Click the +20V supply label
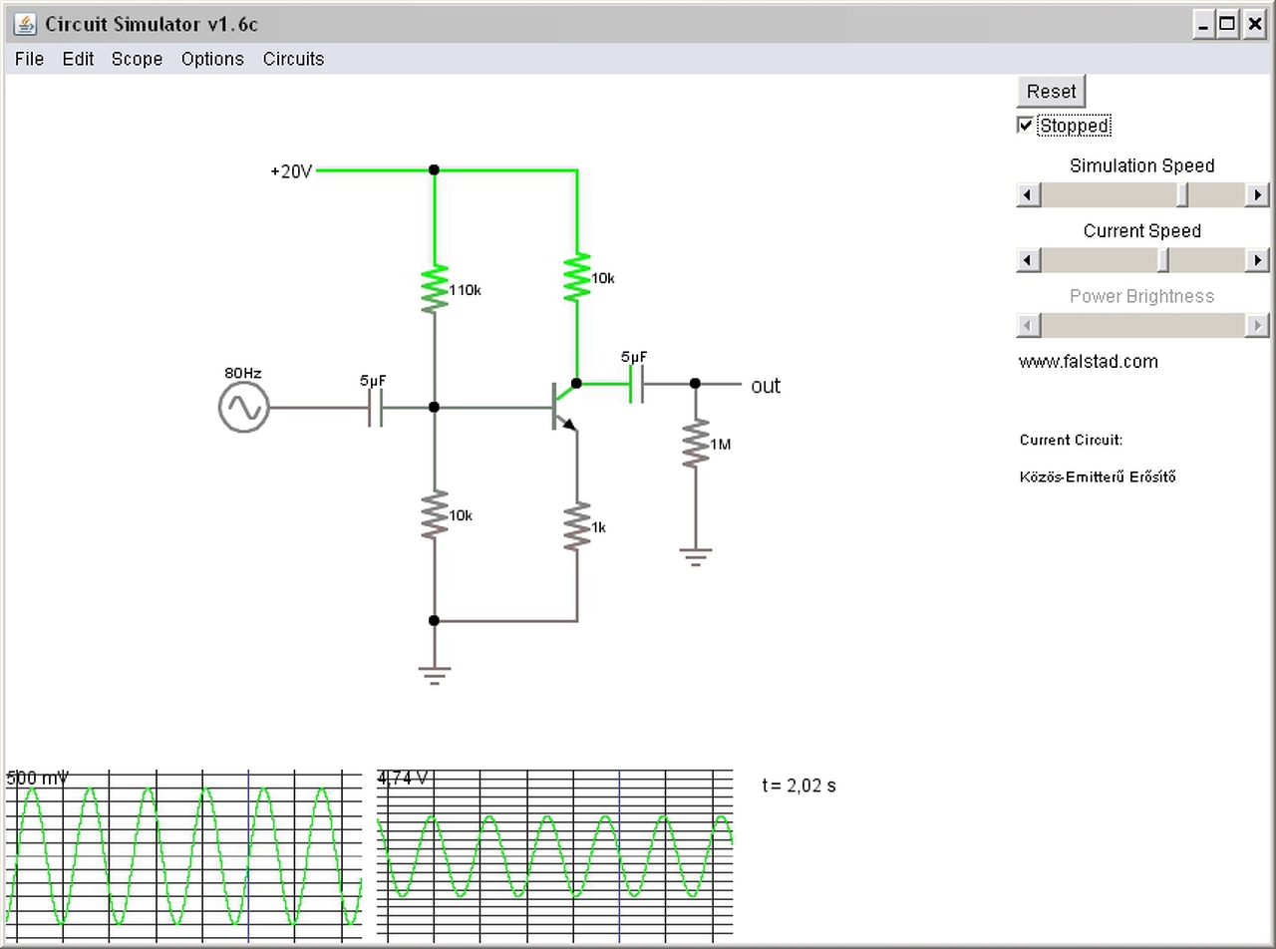 tap(291, 171)
